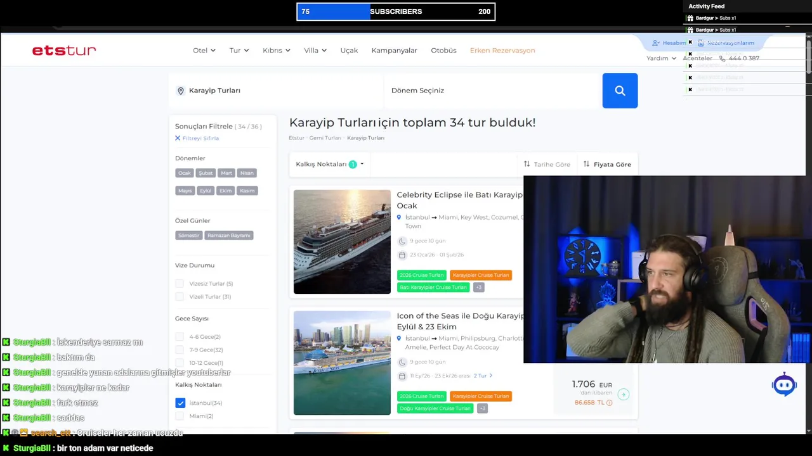Viewport: 812px width, 456px height.
Task: Click the Rezervasyonlarım clipboard icon
Action: (x=701, y=43)
